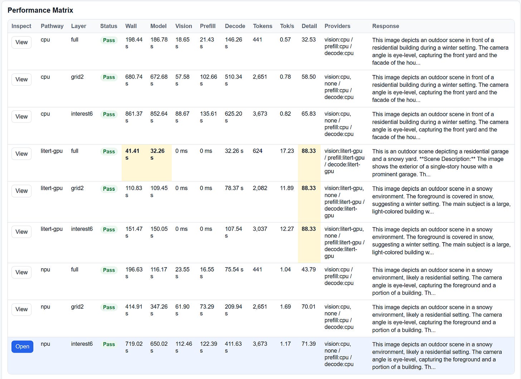
Task: Click model time 109.45 s
Action: click(x=159, y=191)
